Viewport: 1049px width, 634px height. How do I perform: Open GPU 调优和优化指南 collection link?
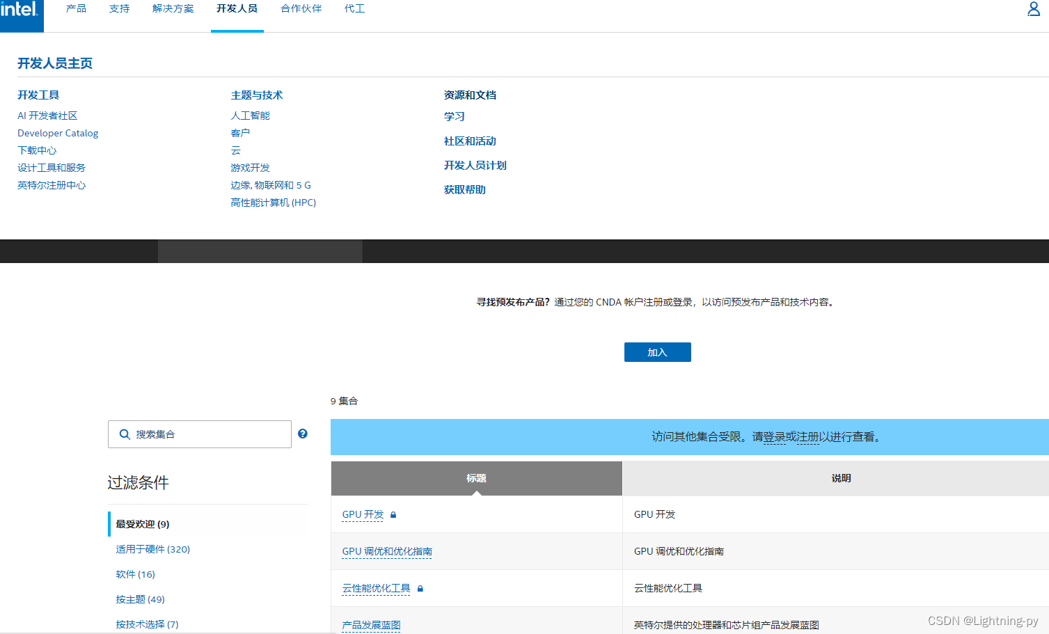tap(387, 551)
